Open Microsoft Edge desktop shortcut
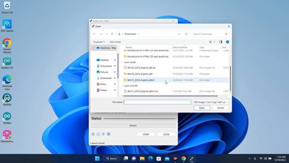 [7, 82]
